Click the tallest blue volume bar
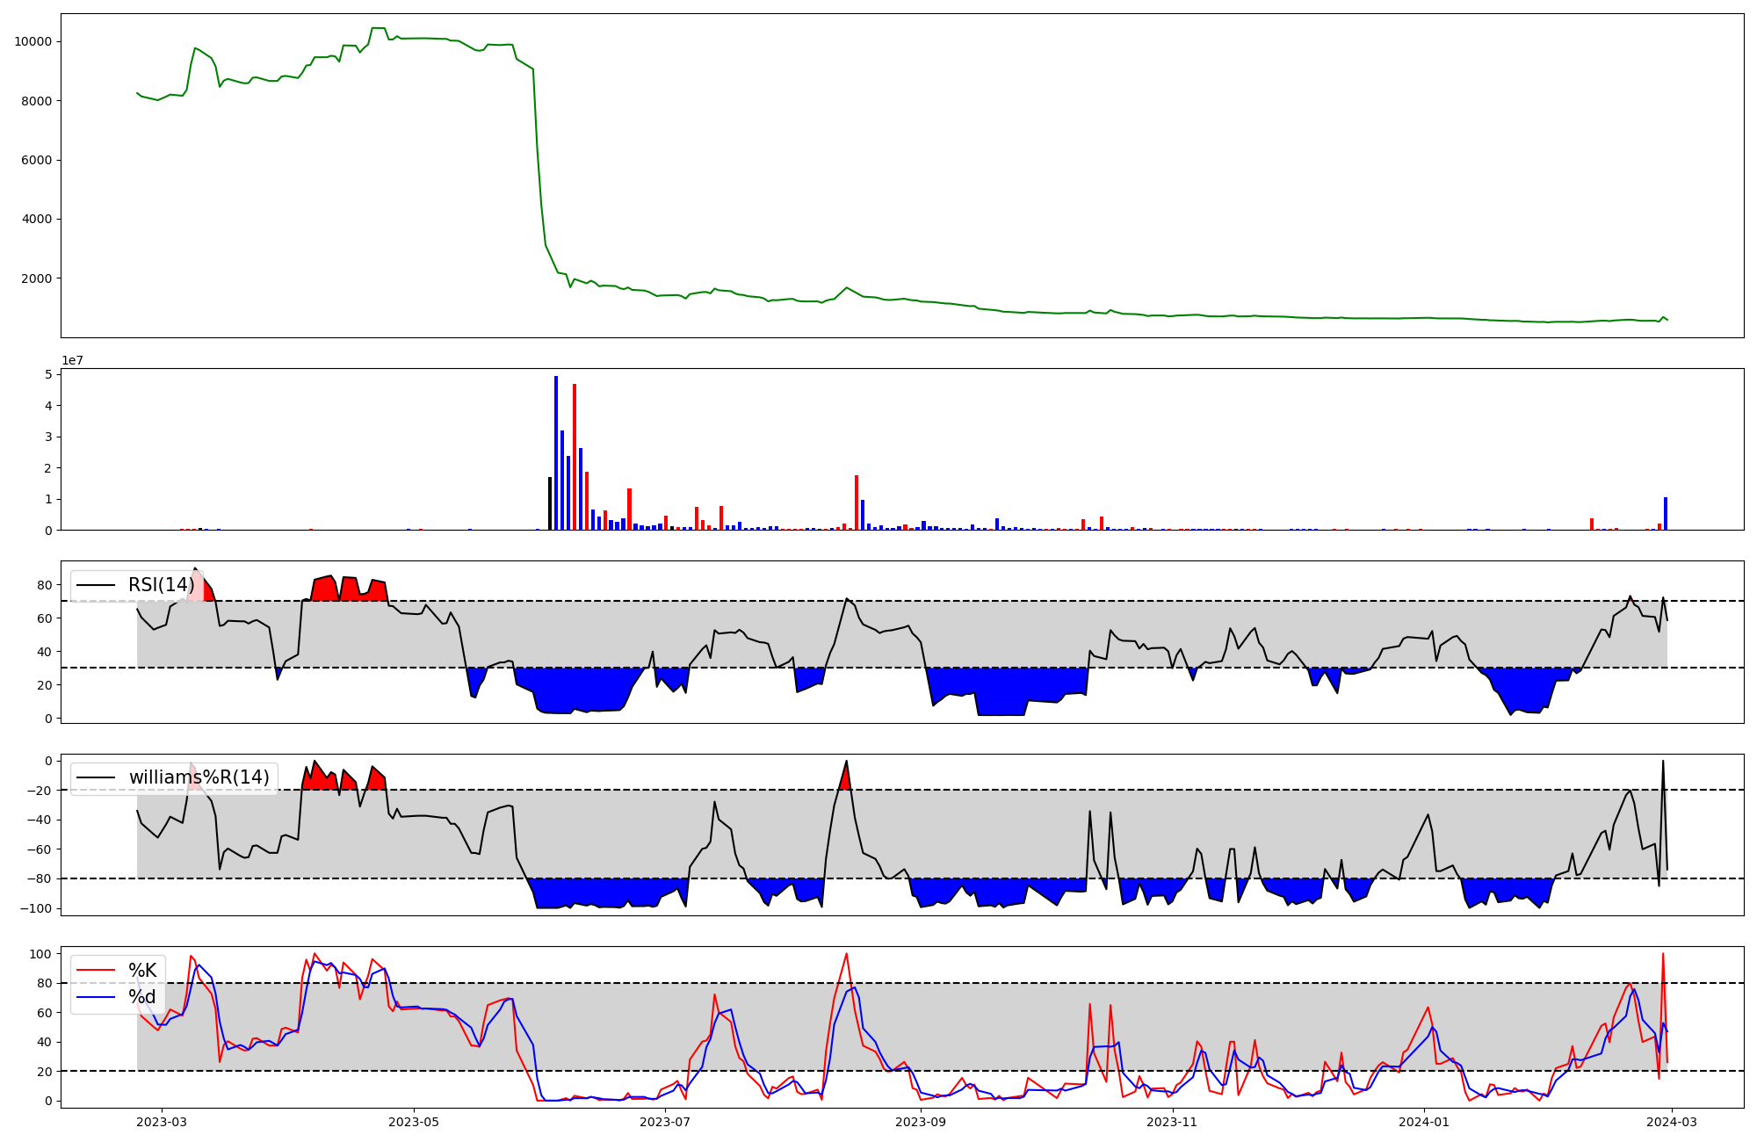The height and width of the screenshot is (1142, 1757). click(x=556, y=453)
